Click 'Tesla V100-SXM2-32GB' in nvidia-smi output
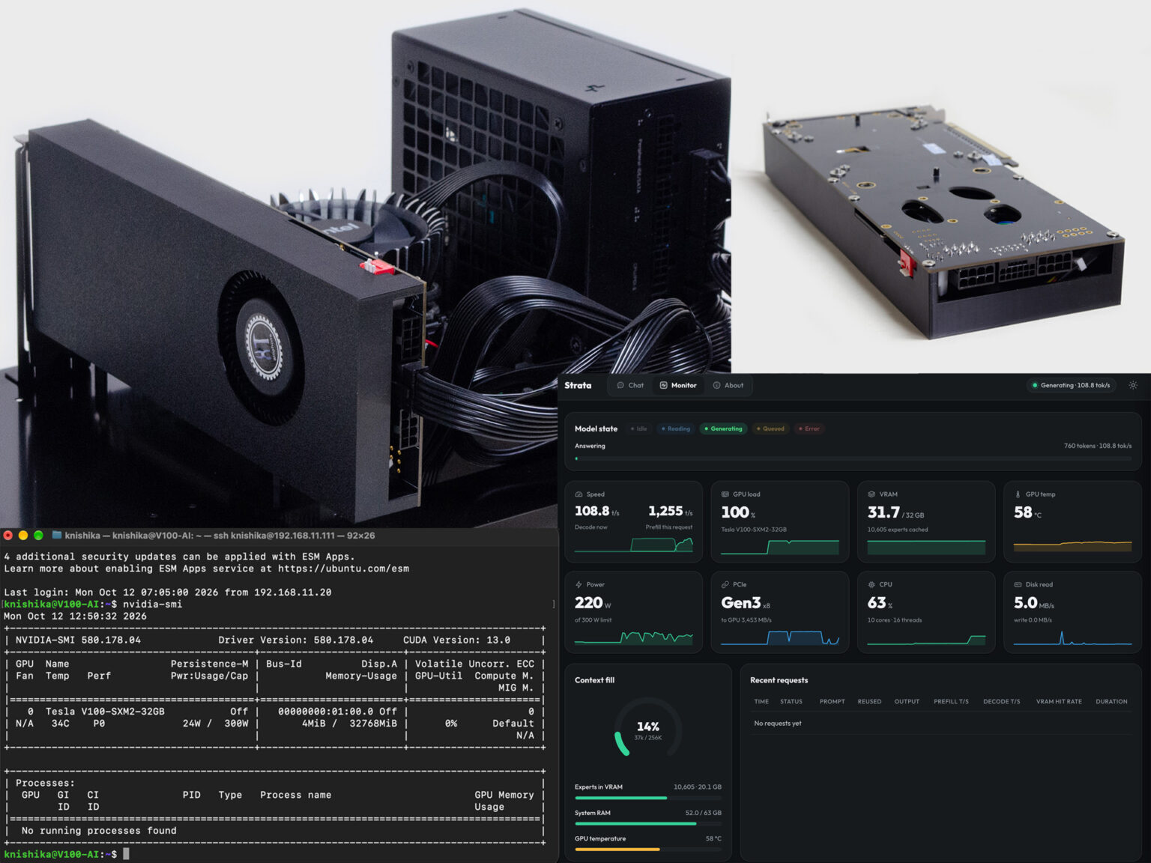The image size is (1151, 863). pyautogui.click(x=105, y=711)
